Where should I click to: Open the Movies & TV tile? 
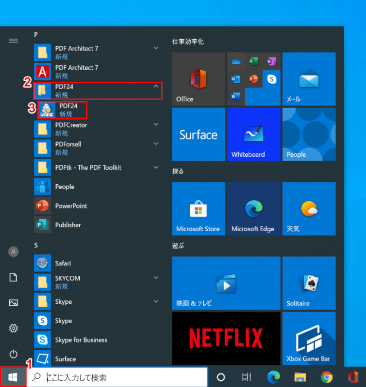[x=226, y=283]
